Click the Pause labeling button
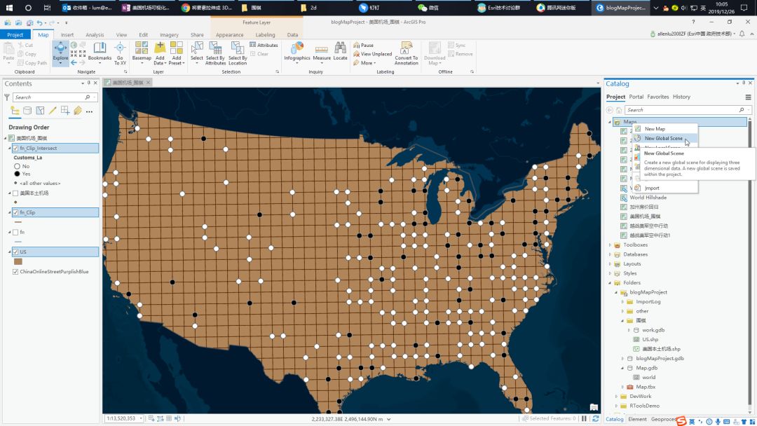 click(364, 45)
